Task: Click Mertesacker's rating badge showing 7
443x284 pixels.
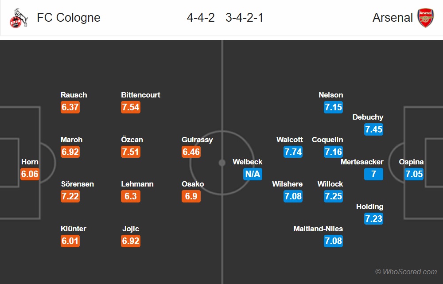Action: coord(373,174)
